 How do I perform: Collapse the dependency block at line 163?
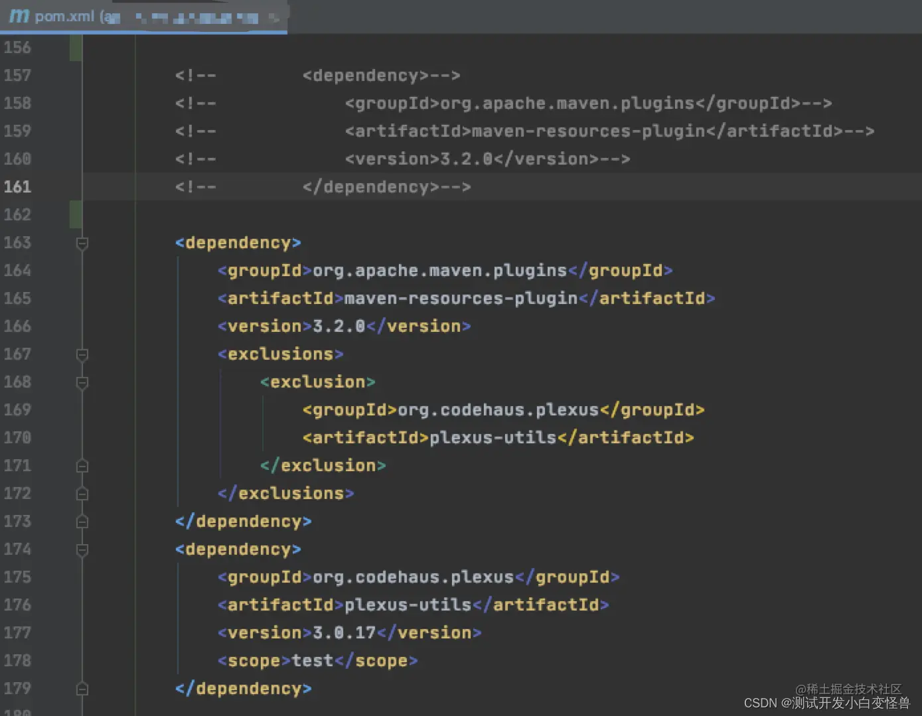[x=82, y=244]
